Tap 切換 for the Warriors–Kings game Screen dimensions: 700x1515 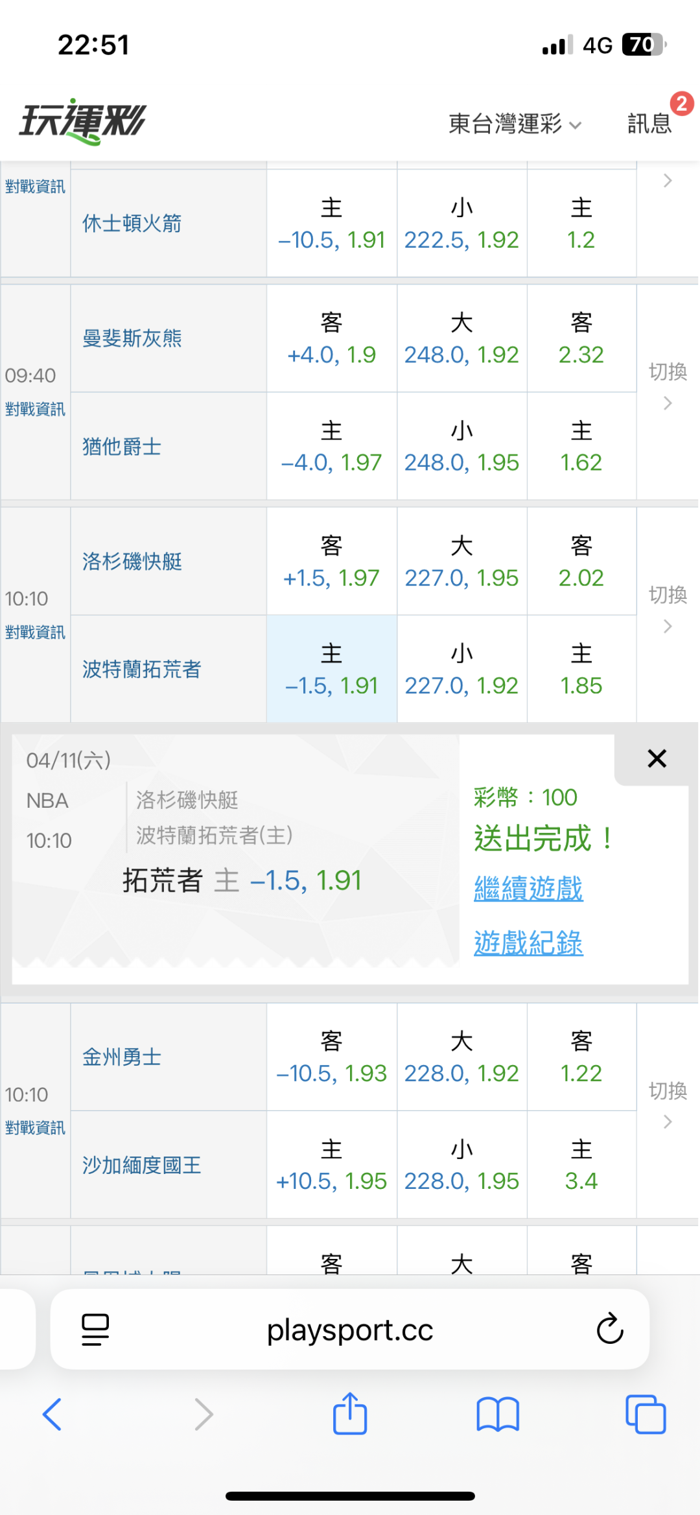[668, 1103]
